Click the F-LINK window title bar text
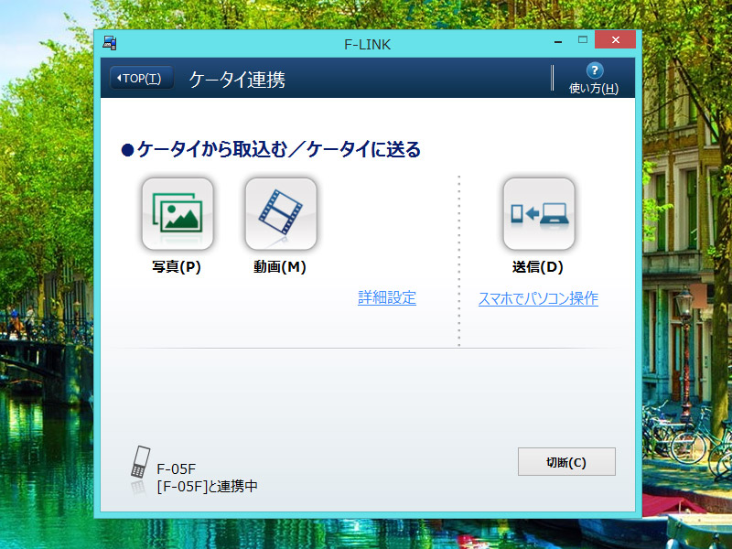This screenshot has height=549, width=732. pos(366,42)
